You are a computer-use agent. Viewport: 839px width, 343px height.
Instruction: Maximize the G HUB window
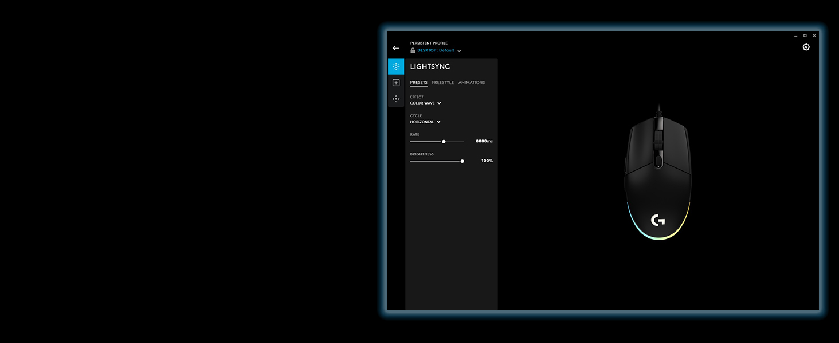pos(805,35)
